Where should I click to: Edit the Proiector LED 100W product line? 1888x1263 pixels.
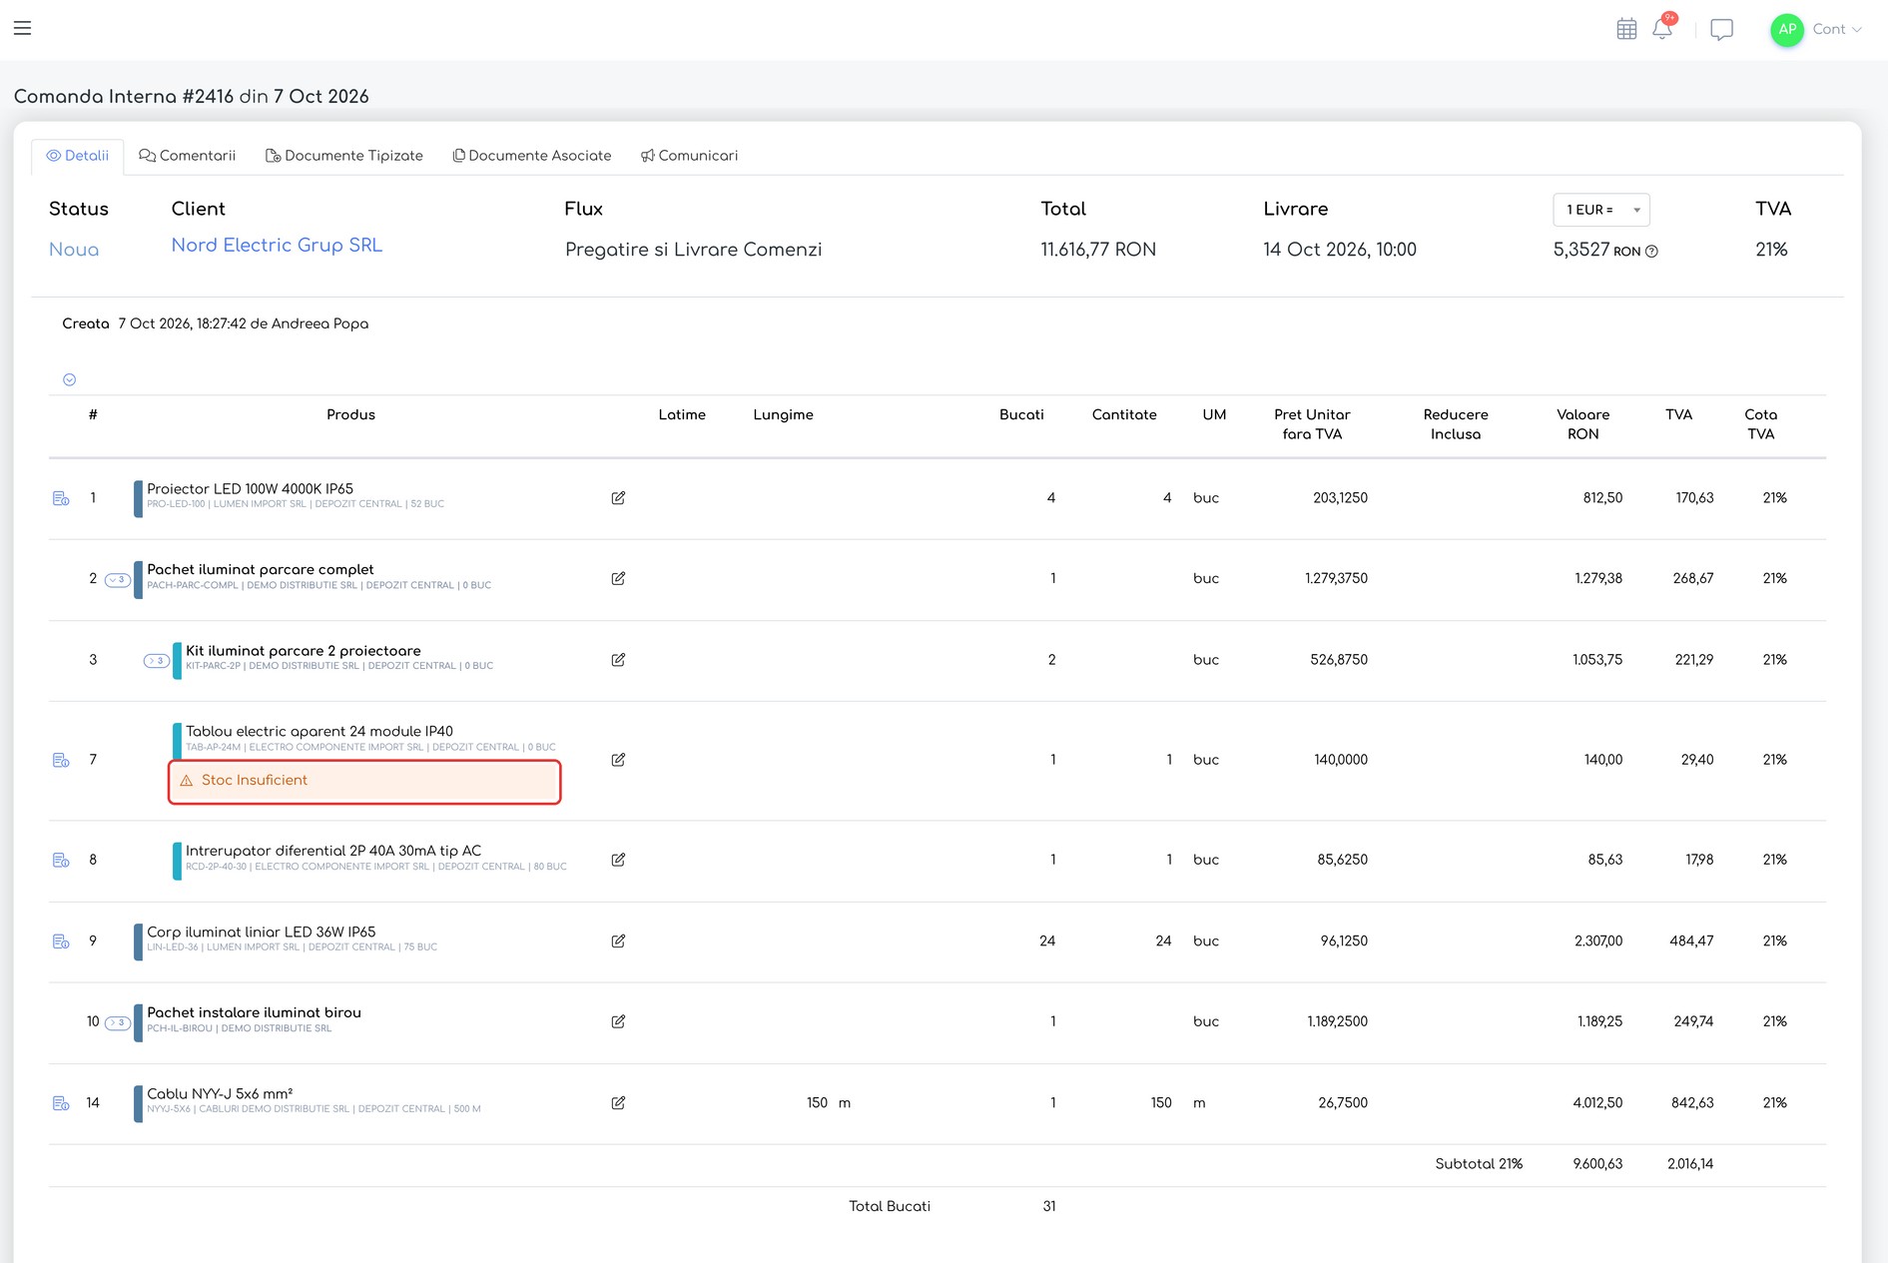tap(618, 498)
